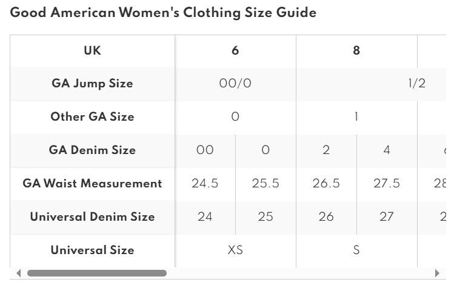Select the Universal Denim Size row label
The image size is (474, 285).
coord(92,217)
